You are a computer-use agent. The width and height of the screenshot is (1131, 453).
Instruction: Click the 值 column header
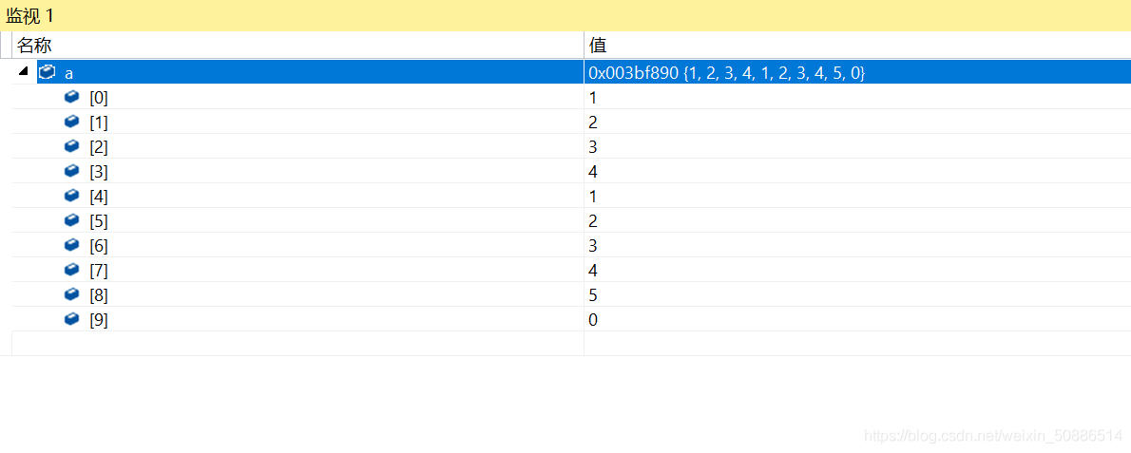857,46
